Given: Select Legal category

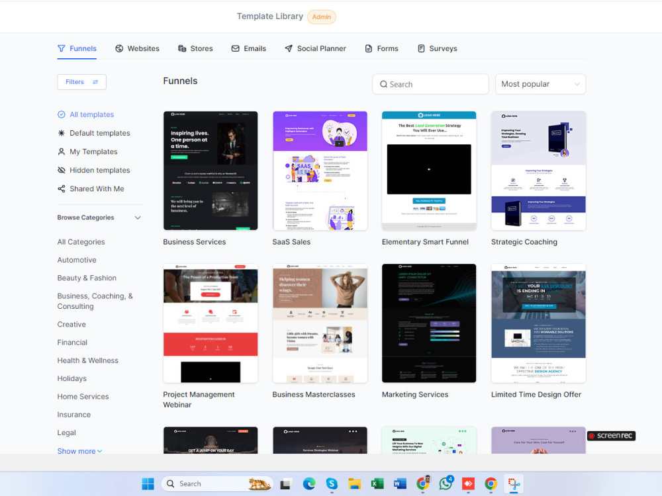Looking at the screenshot, I should pyautogui.click(x=67, y=433).
